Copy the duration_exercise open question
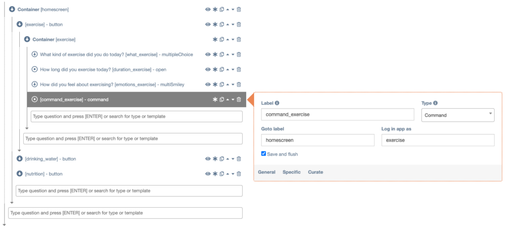Image resolution: width=506 pixels, height=228 pixels. (222, 69)
